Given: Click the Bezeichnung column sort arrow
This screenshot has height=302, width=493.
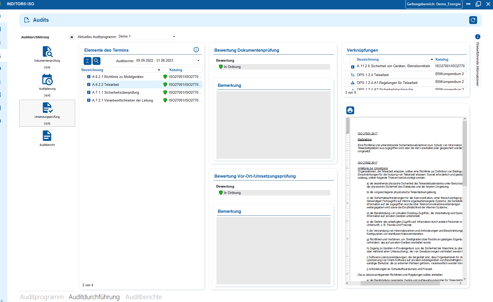Looking at the screenshot, I should pyautogui.click(x=159, y=70).
